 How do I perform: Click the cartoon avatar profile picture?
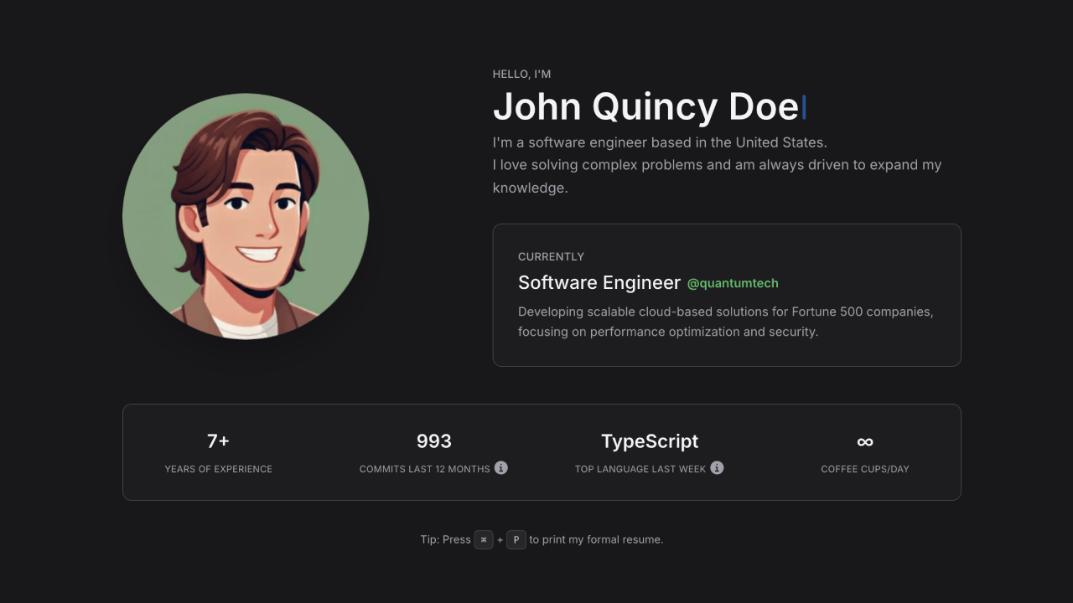click(246, 216)
